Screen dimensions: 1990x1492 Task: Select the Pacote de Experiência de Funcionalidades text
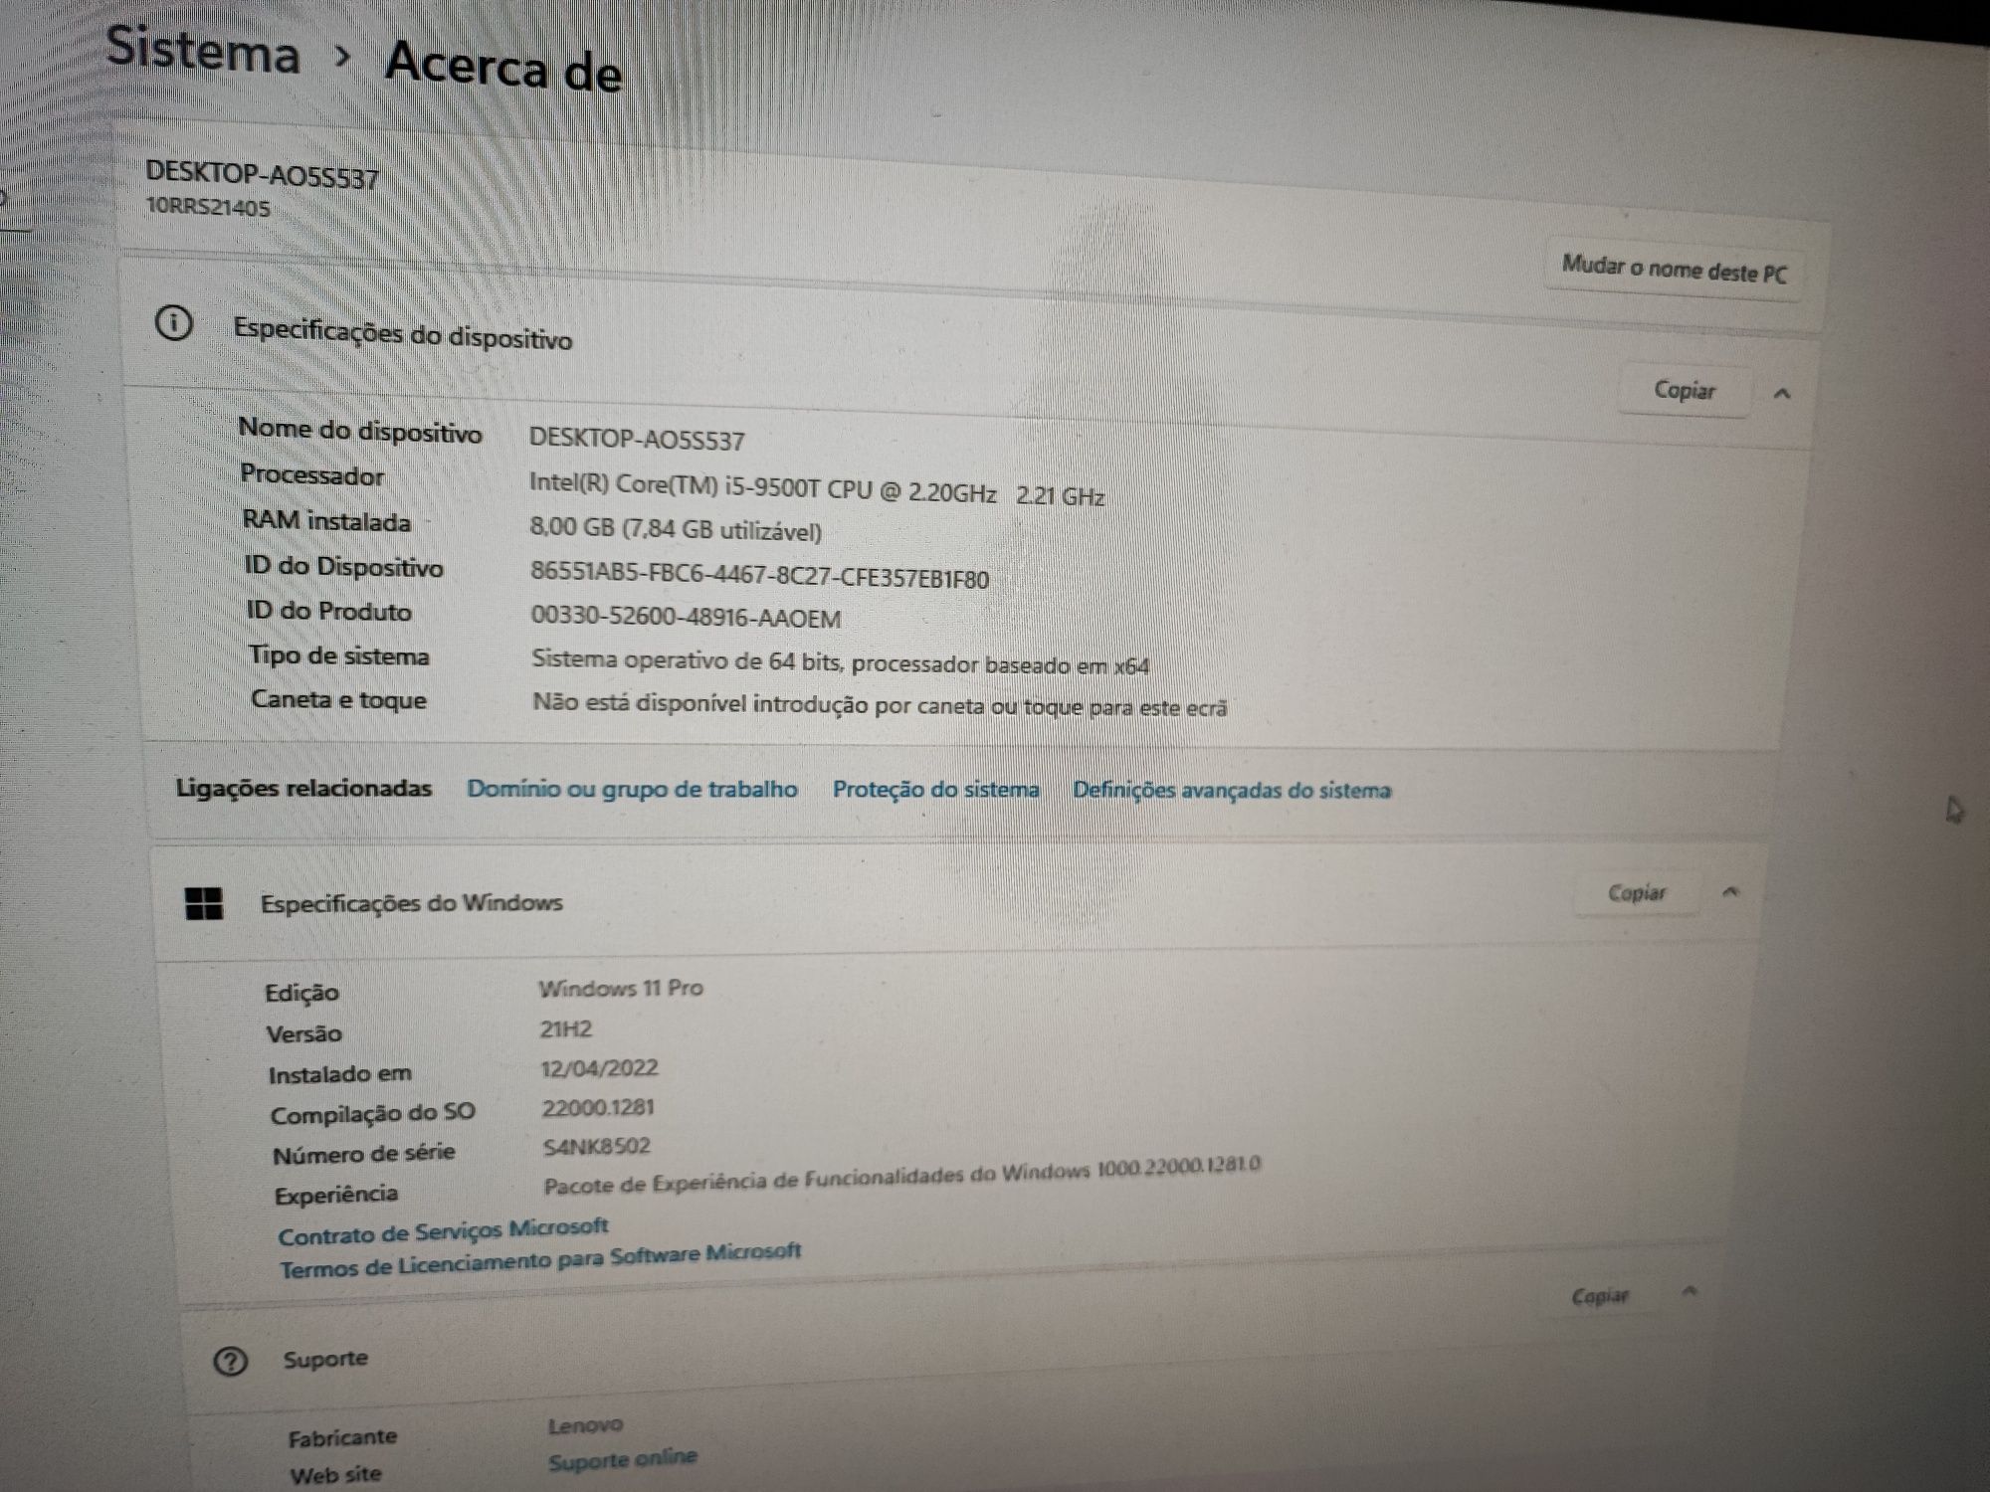[902, 1175]
